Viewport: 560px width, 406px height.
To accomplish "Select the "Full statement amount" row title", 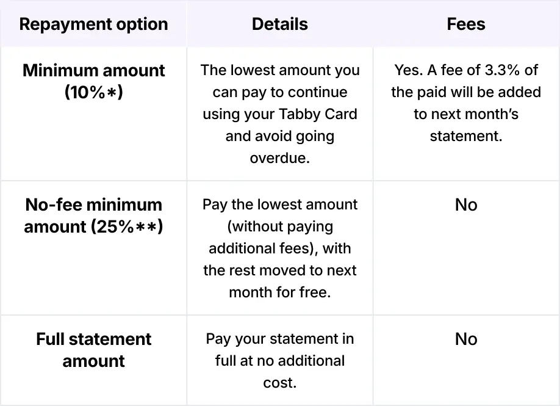I will [x=93, y=350].
